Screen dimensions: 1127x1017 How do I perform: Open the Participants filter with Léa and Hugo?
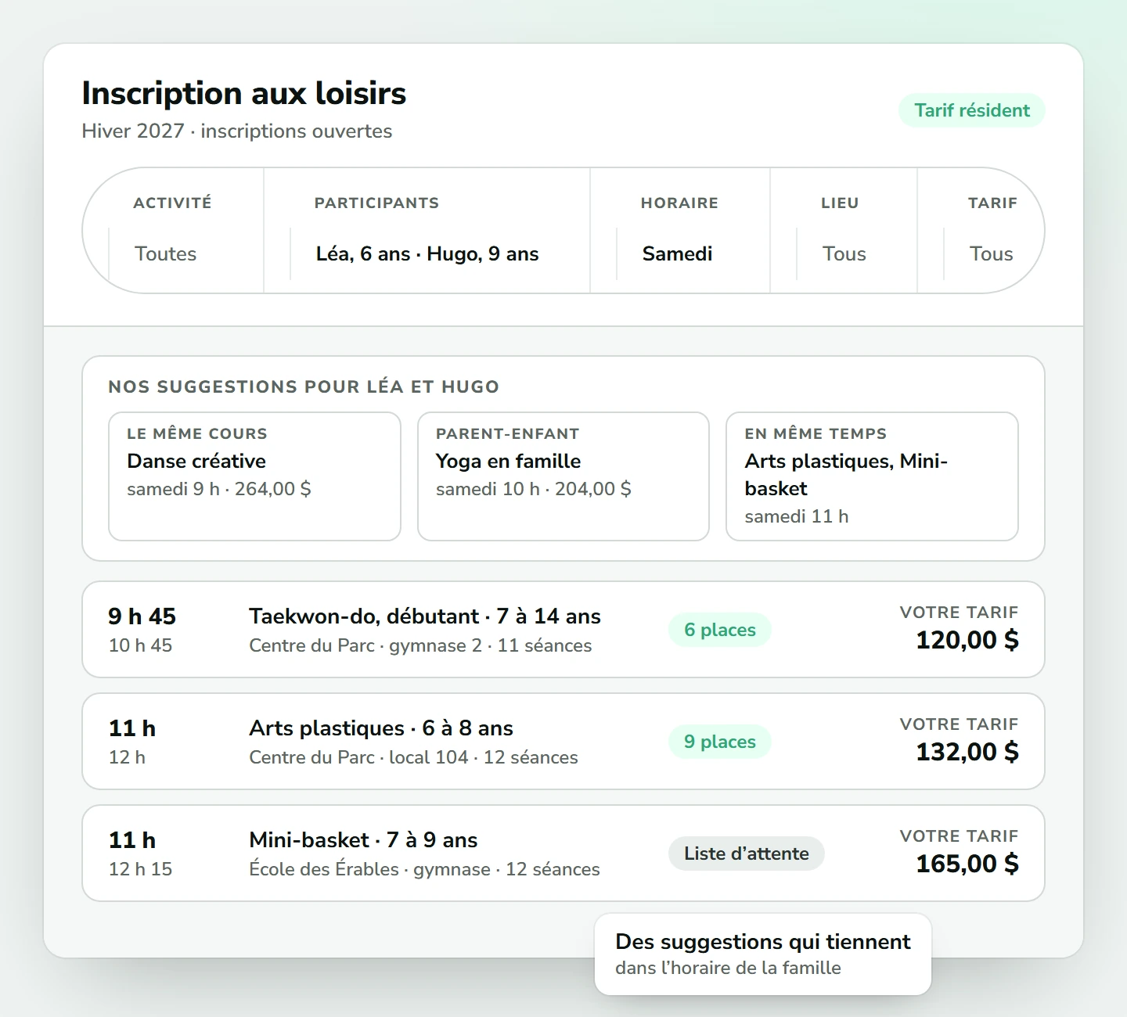pos(427,231)
